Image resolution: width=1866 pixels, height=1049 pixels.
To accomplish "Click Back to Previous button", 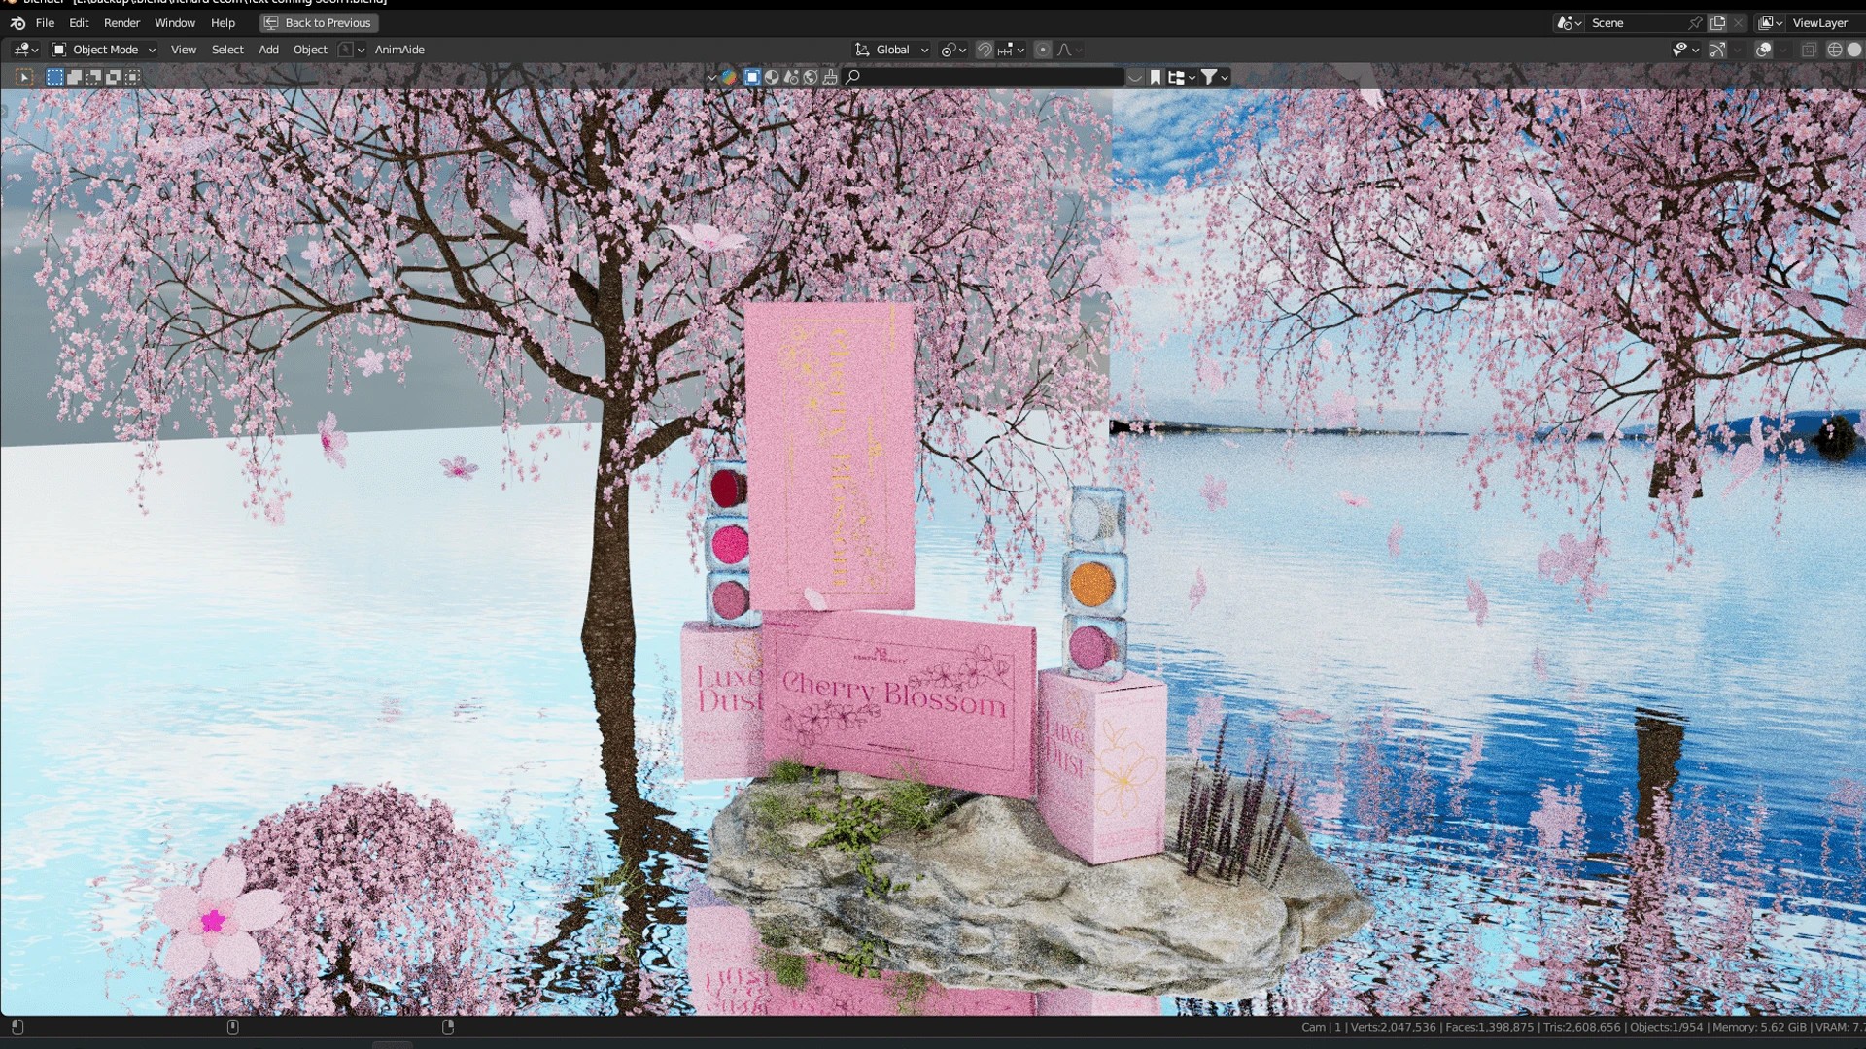I will pyautogui.click(x=318, y=22).
